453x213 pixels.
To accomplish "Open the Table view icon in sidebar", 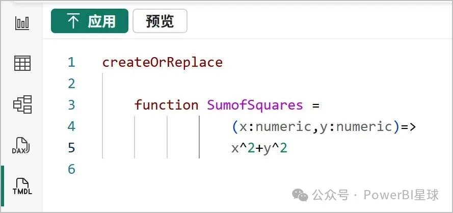I will (x=22, y=63).
